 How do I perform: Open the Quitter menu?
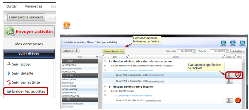pyautogui.click(x=12, y=6)
